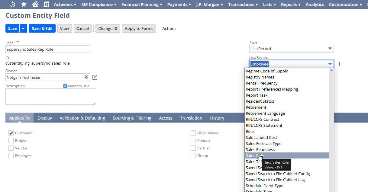This screenshot has height=192, width=368.
Task: Open the Recent Records clock icon
Action: [x=12, y=4]
